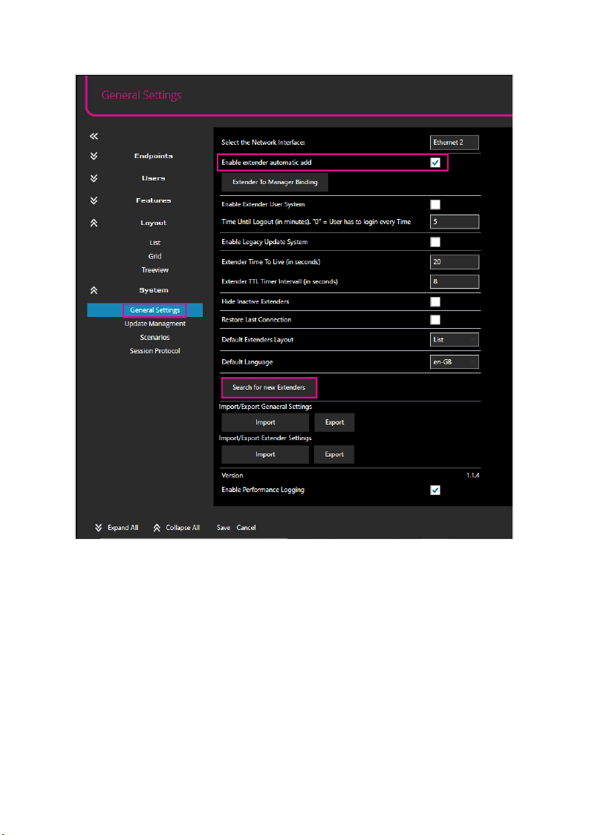Toggle Hide Inactive Extenders checkbox
Viewport: 589px width, 835px height.
[x=435, y=302]
